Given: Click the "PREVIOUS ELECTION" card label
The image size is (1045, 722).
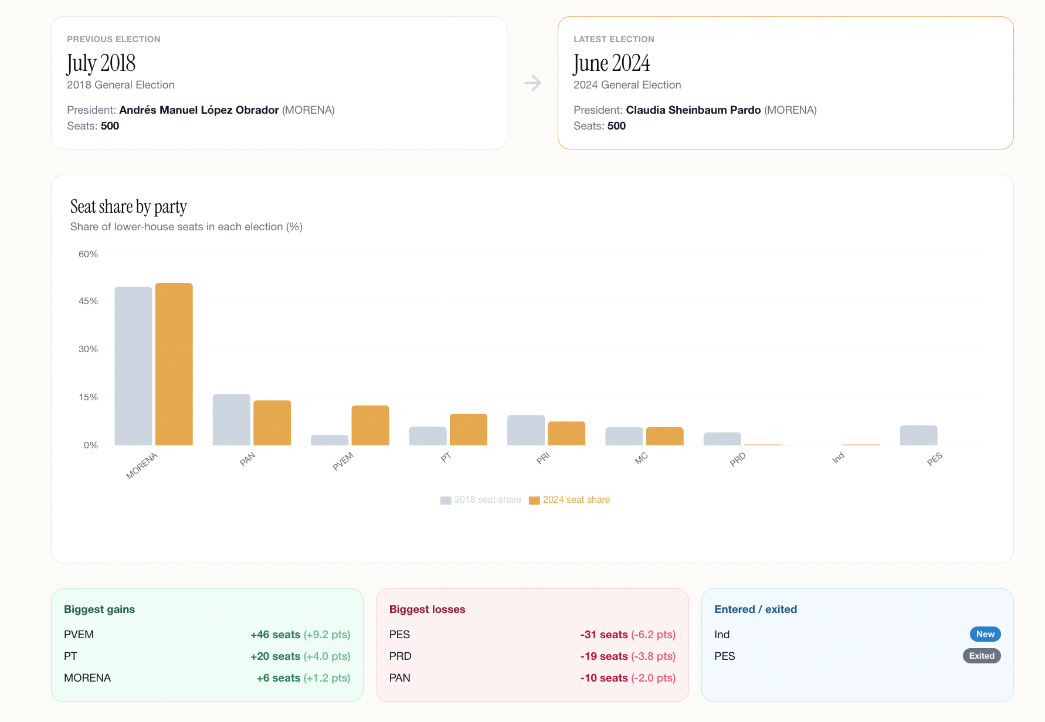Looking at the screenshot, I should (114, 39).
